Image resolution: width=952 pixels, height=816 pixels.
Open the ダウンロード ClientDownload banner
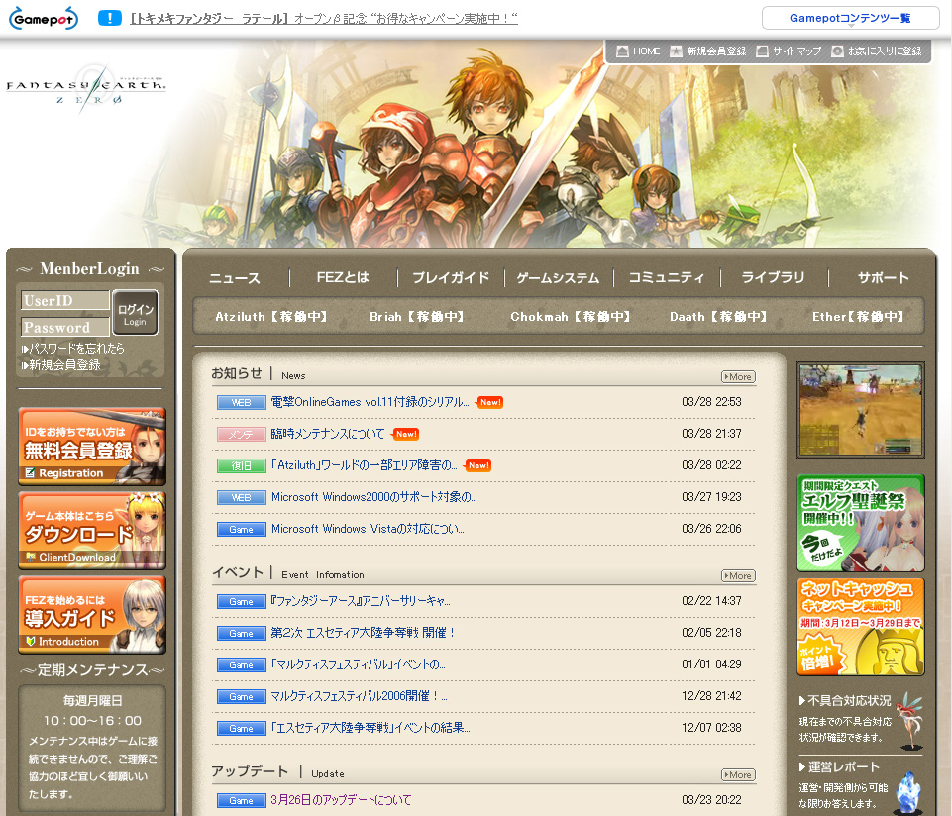[92, 530]
